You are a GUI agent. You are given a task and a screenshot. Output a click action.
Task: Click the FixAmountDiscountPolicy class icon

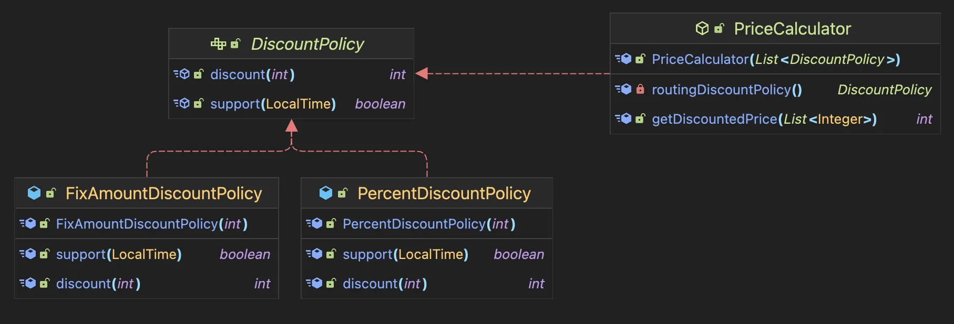pos(34,193)
